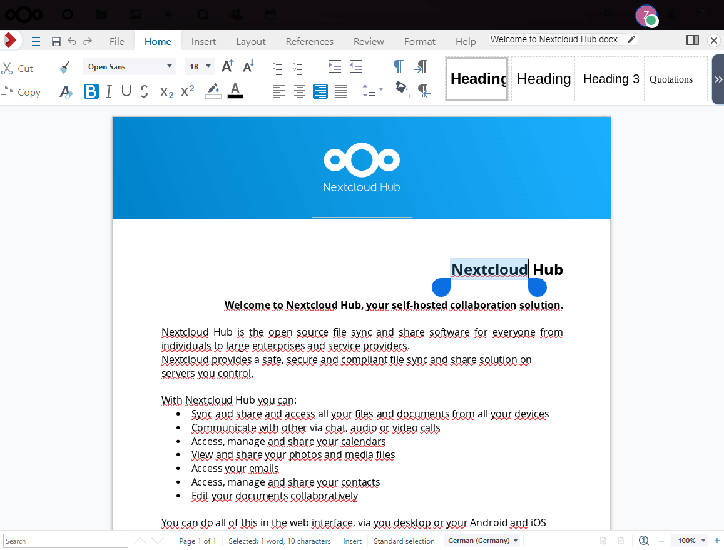This screenshot has height=550, width=724.
Task: Click the paragraph background color bucket
Action: coord(401,89)
